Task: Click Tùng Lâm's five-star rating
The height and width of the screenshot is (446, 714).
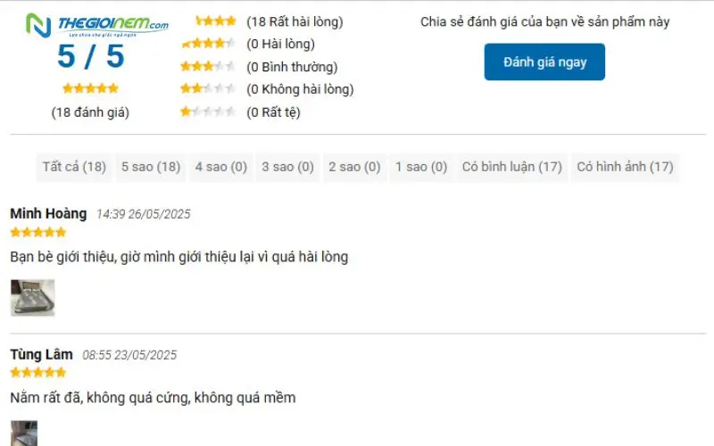Action: (x=38, y=372)
